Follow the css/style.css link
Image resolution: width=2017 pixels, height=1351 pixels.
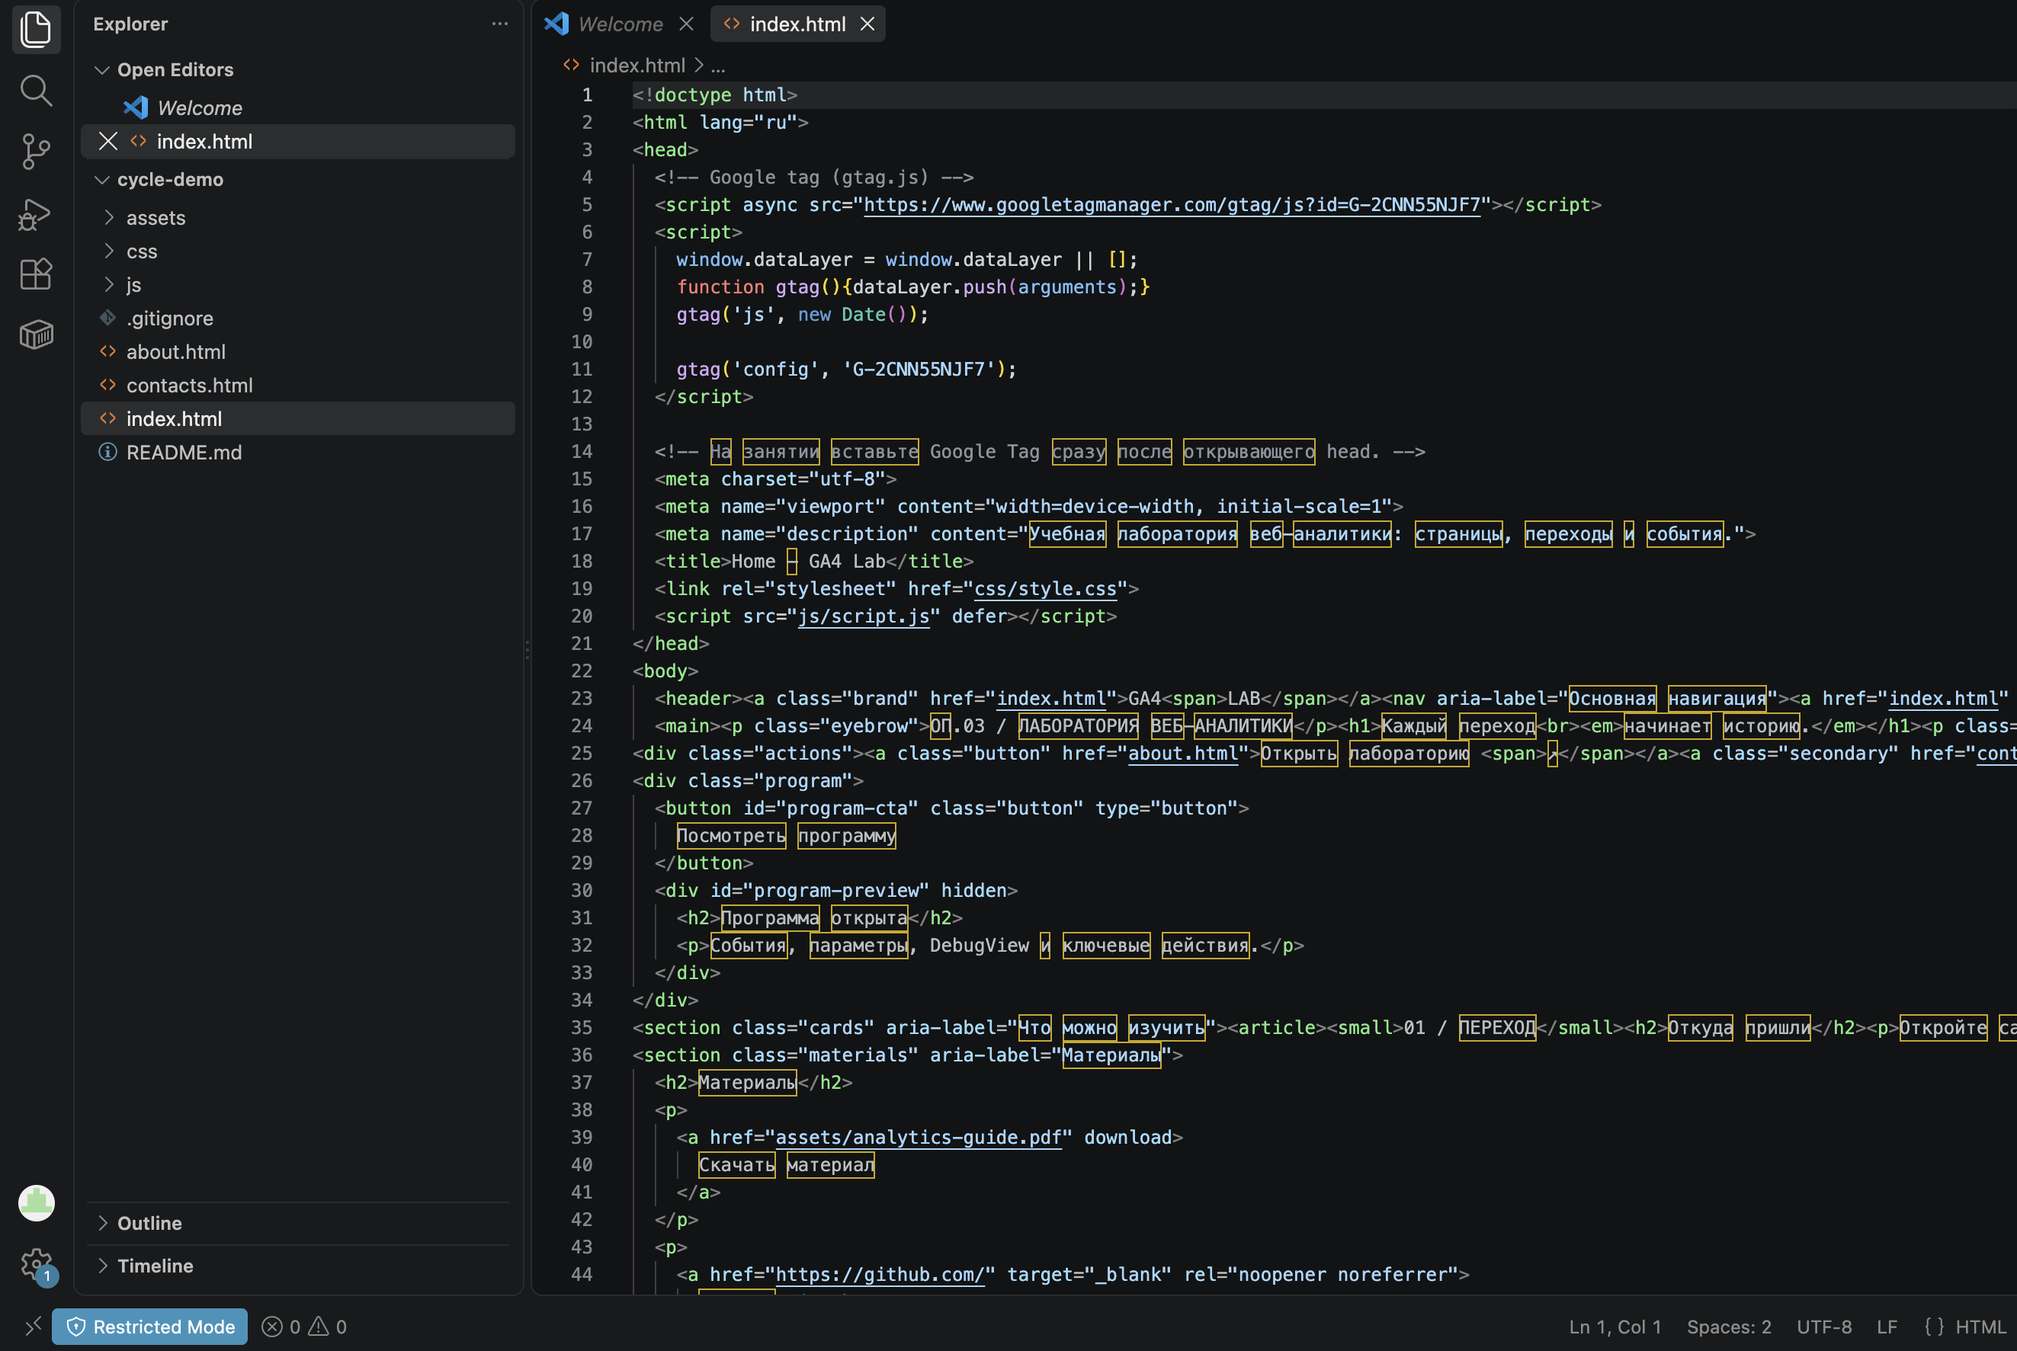[1044, 589]
